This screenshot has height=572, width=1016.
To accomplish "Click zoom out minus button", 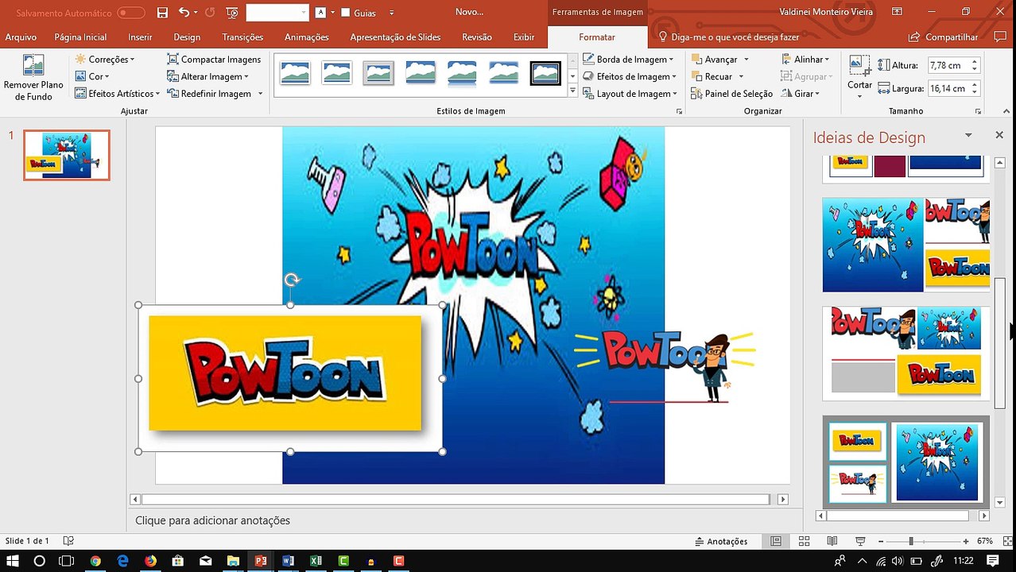I will 882,541.
